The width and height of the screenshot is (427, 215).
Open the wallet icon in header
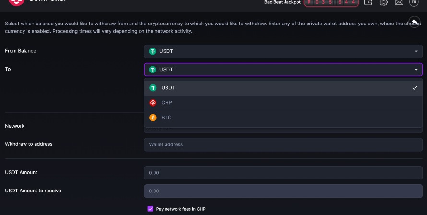(368, 2)
